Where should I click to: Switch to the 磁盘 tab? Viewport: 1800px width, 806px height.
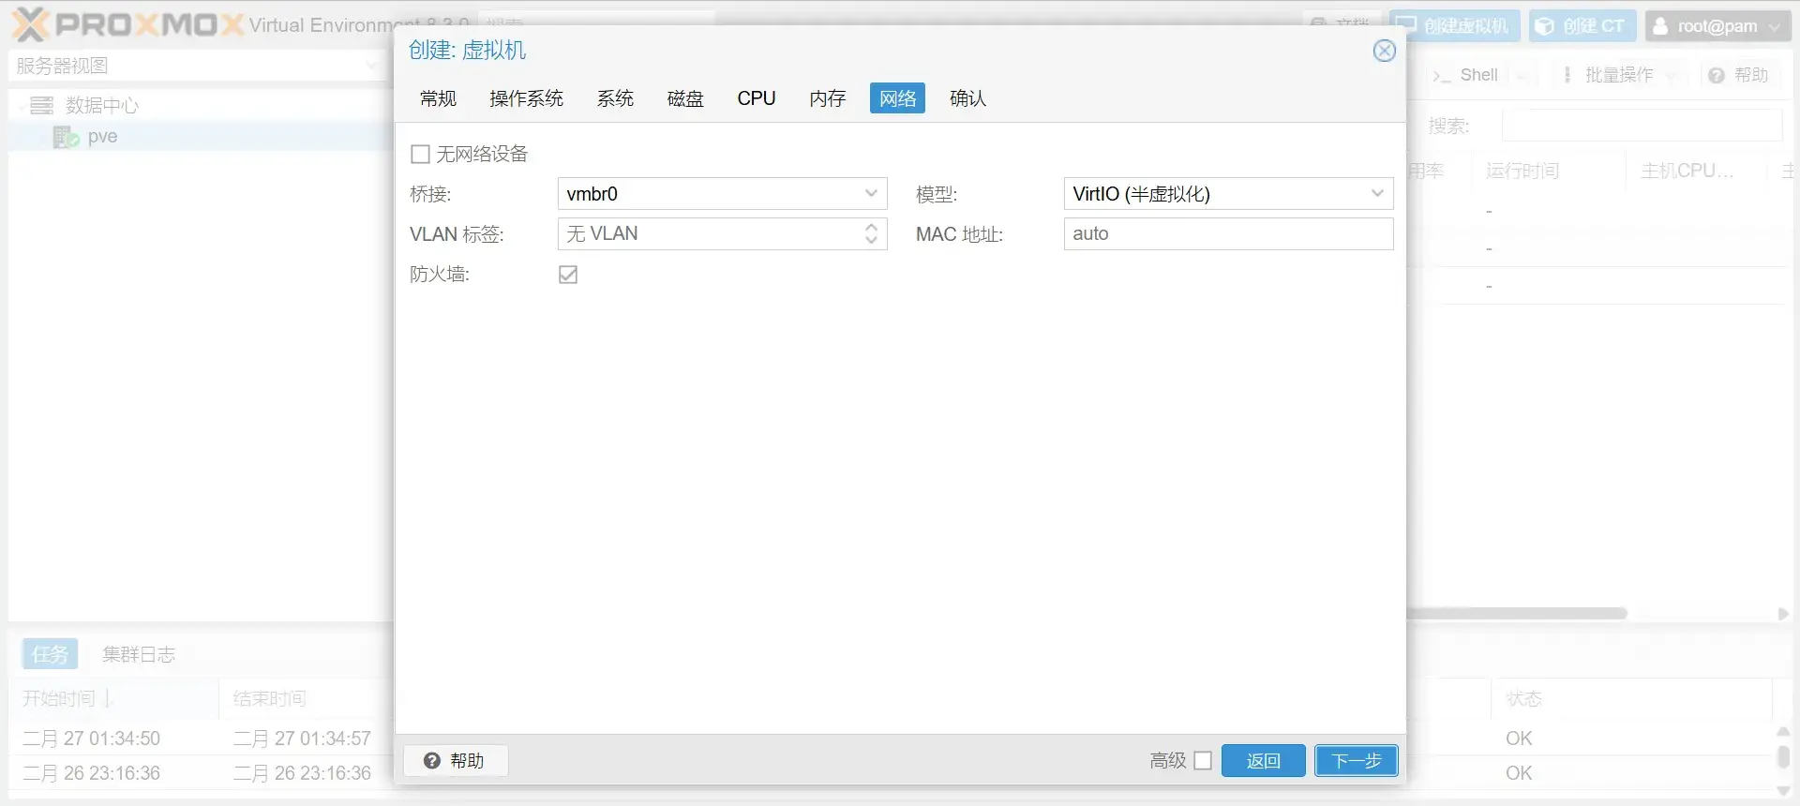coord(685,98)
